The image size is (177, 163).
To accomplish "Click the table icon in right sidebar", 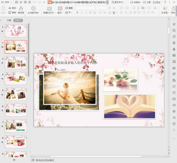I will pos(174,55).
